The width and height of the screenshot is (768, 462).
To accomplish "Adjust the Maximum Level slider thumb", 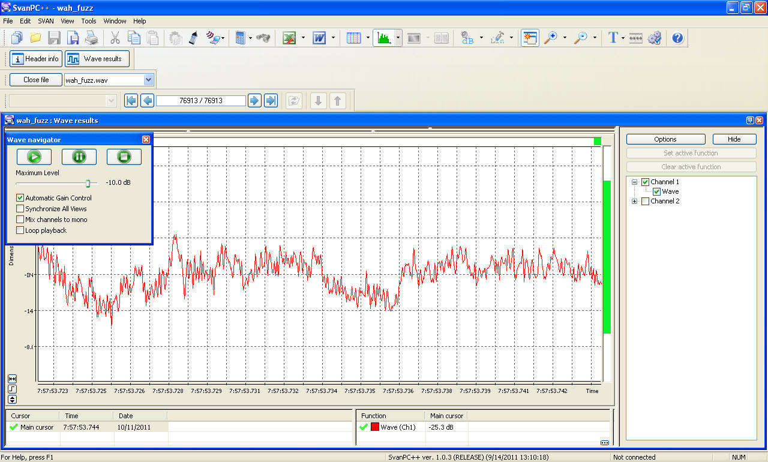I will click(88, 183).
